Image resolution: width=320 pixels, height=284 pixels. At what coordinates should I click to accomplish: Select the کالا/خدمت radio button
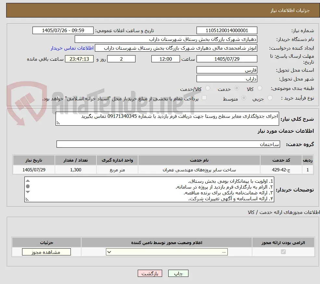208,88
